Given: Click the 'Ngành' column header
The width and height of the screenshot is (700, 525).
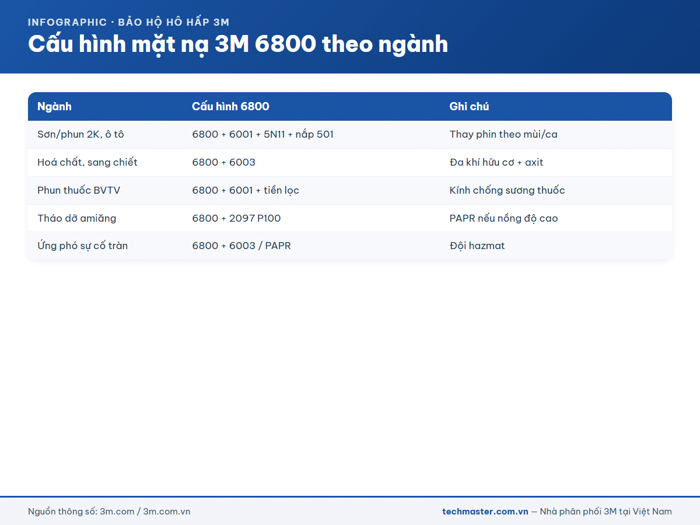Looking at the screenshot, I should pos(54,107).
